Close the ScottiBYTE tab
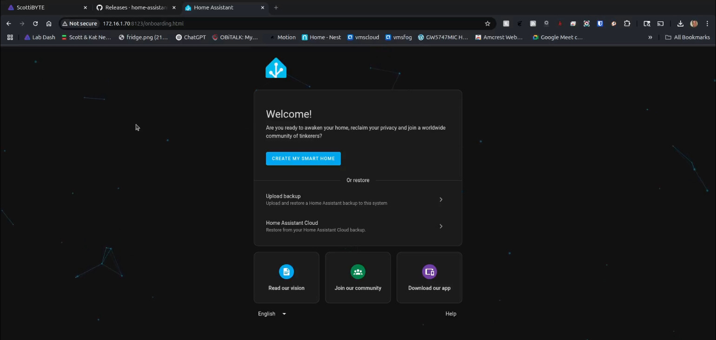The height and width of the screenshot is (340, 716). 85,7
